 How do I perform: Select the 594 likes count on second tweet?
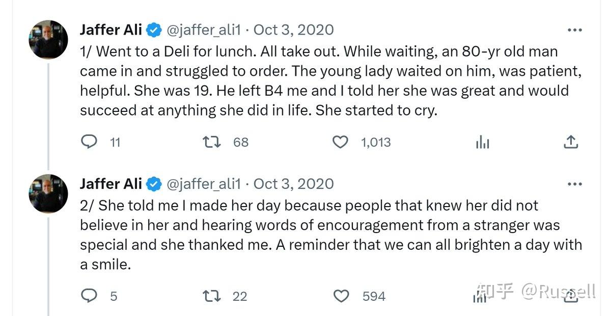click(373, 295)
